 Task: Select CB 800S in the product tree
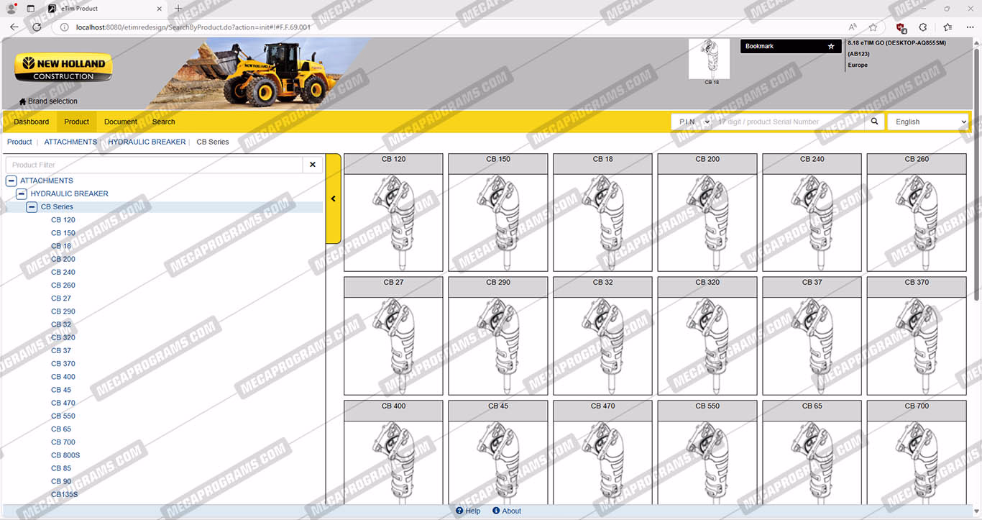click(65, 455)
